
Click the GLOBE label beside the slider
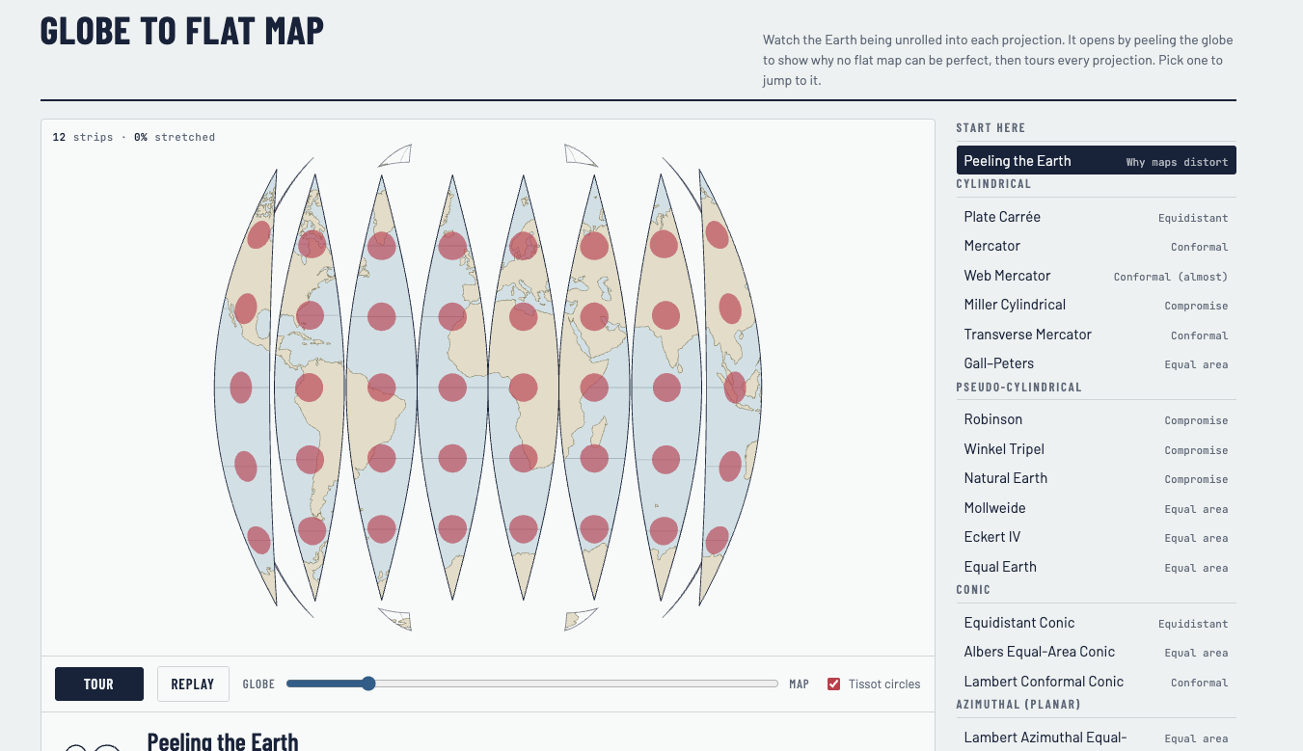tap(258, 684)
